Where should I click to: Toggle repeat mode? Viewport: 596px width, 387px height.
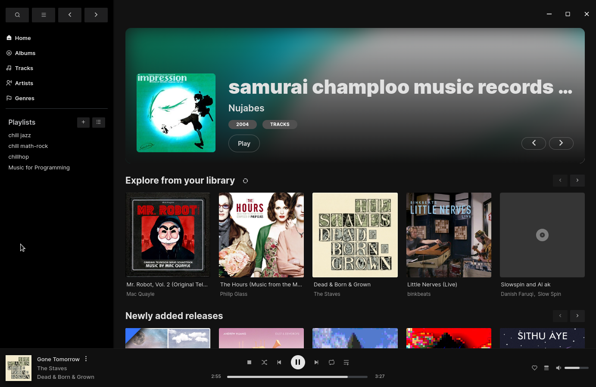point(331,362)
